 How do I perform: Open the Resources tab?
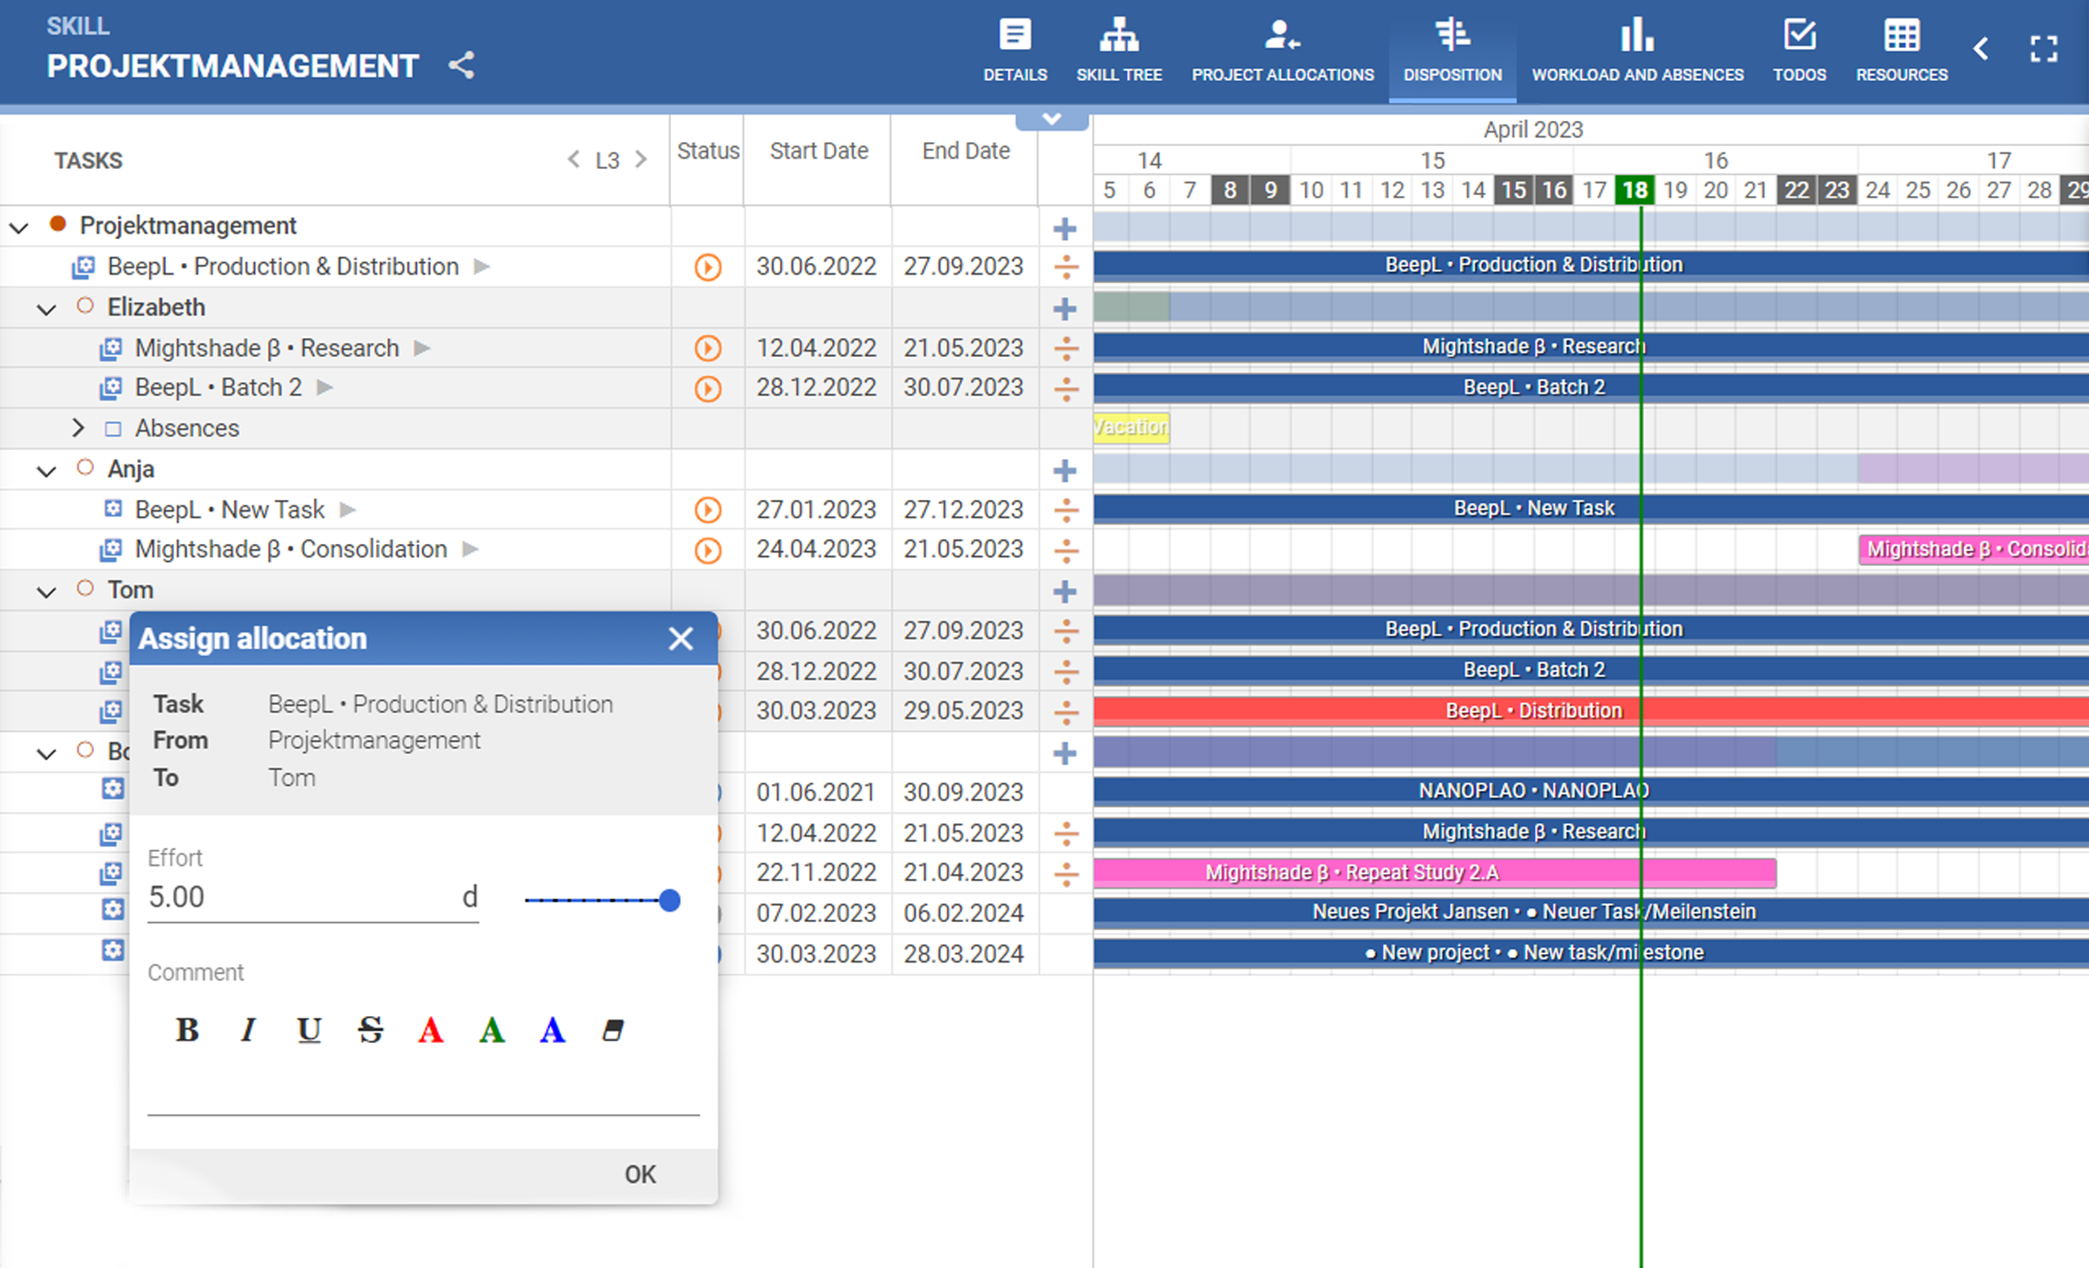[1901, 51]
